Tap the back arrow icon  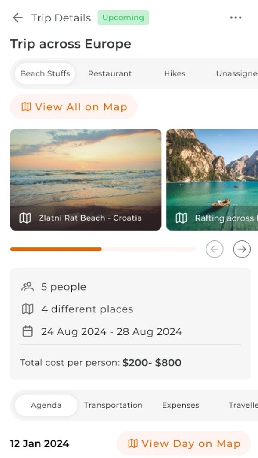tap(18, 18)
